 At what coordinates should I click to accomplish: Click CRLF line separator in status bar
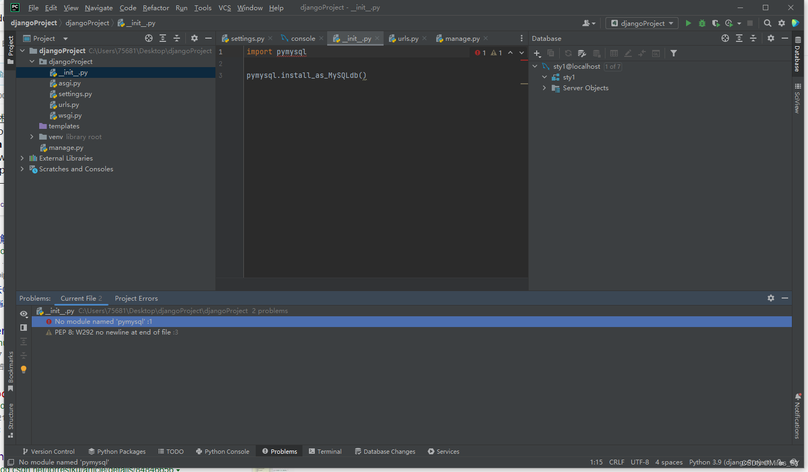tap(617, 462)
